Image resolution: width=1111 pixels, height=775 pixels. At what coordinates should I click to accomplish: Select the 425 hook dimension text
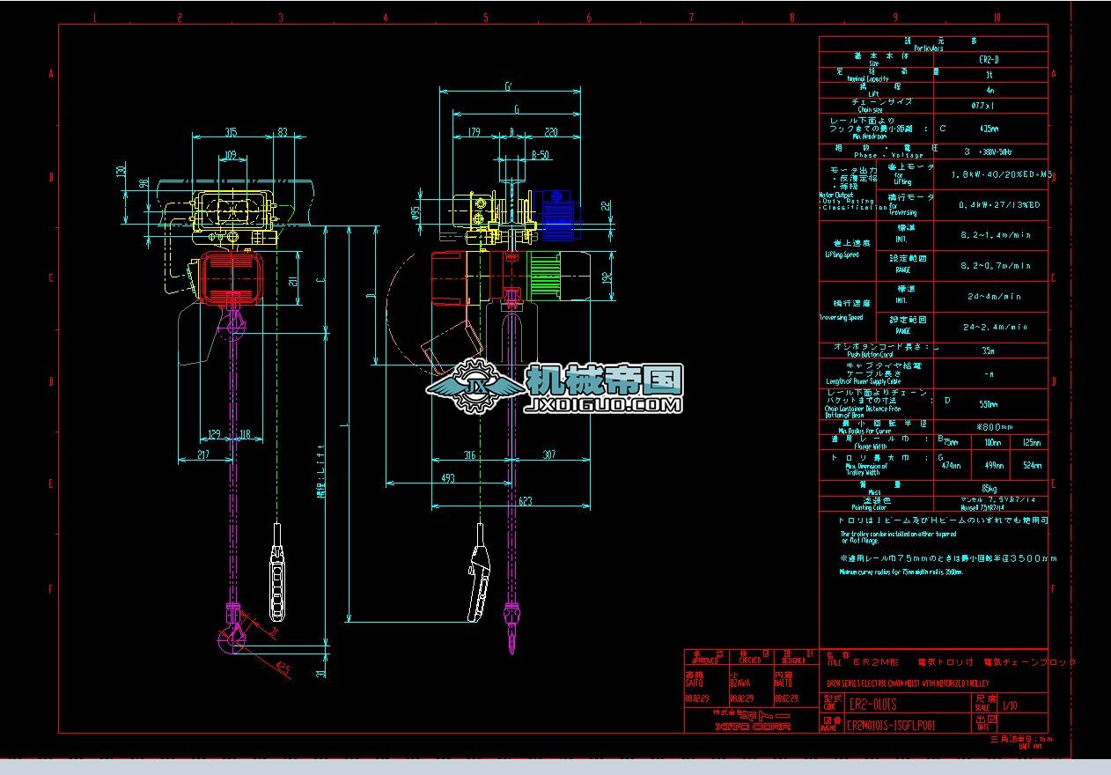tap(282, 666)
